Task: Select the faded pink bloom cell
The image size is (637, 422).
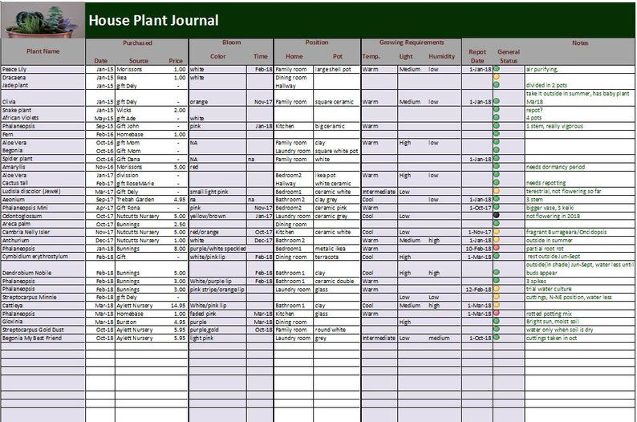Action: pyautogui.click(x=203, y=314)
